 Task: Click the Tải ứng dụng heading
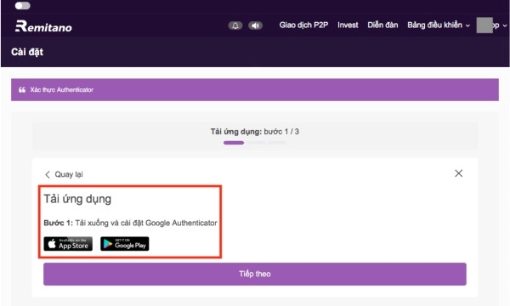(77, 199)
